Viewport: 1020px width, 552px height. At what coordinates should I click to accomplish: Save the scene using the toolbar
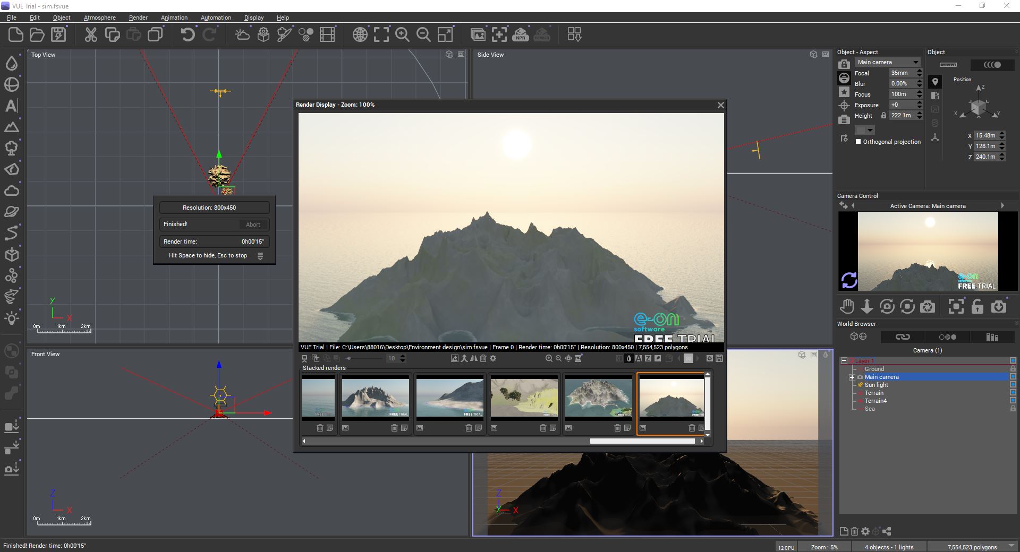coord(58,35)
